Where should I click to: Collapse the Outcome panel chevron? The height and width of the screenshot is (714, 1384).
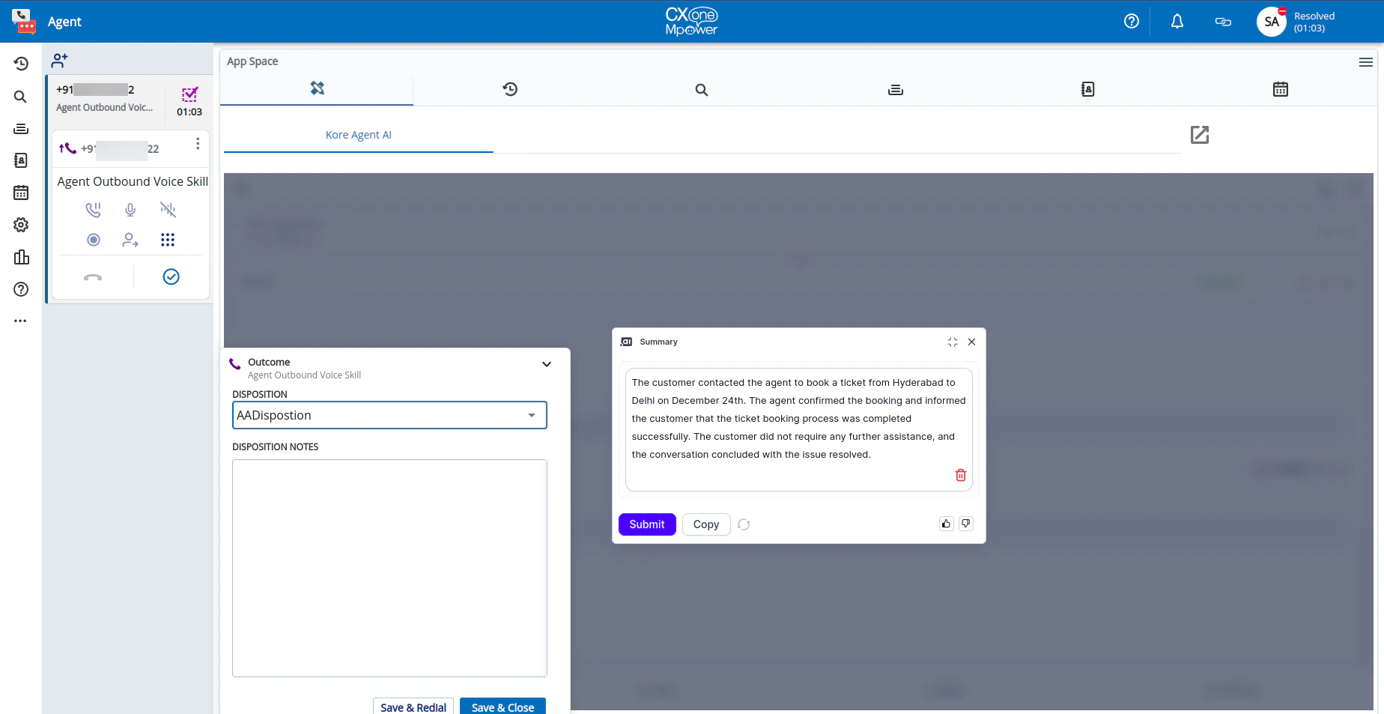pyautogui.click(x=547, y=364)
